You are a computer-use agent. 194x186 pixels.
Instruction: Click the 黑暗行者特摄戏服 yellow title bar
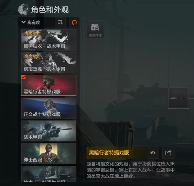pos(117,153)
